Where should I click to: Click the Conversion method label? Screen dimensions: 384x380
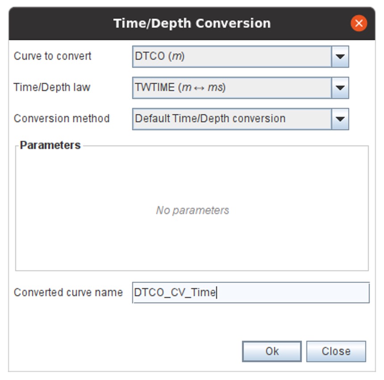click(x=62, y=119)
